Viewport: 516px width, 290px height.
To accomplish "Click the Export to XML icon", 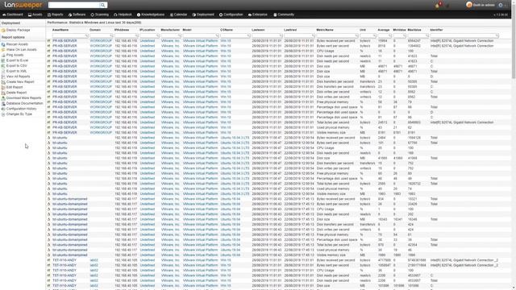I will tap(3, 71).
